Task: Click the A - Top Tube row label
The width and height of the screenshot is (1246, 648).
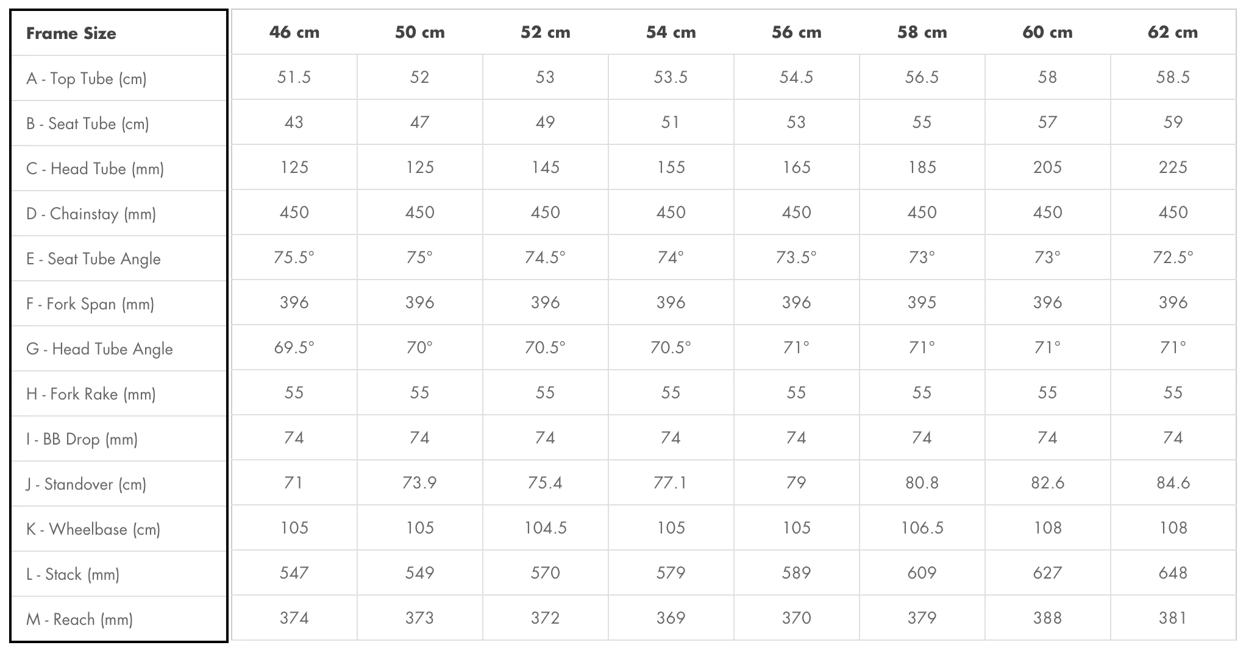Action: pyautogui.click(x=87, y=79)
